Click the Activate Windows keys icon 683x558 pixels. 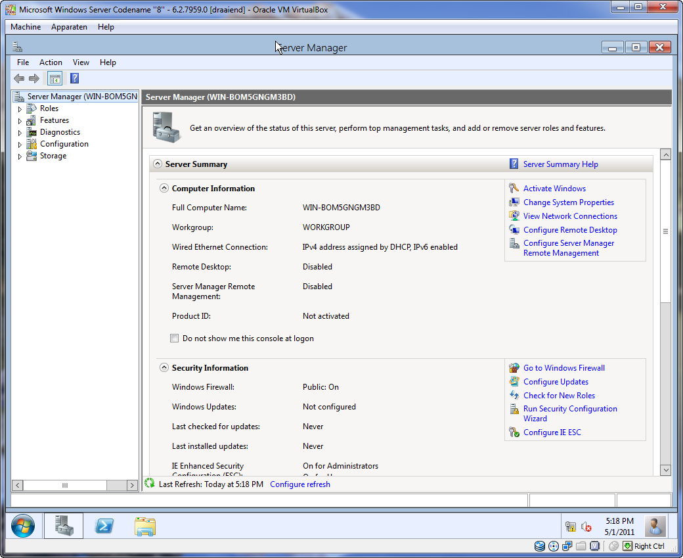tap(514, 189)
